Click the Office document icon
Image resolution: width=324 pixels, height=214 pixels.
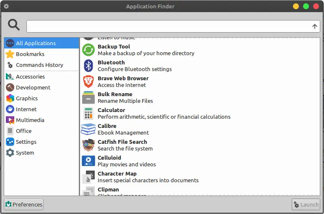(x=10, y=131)
